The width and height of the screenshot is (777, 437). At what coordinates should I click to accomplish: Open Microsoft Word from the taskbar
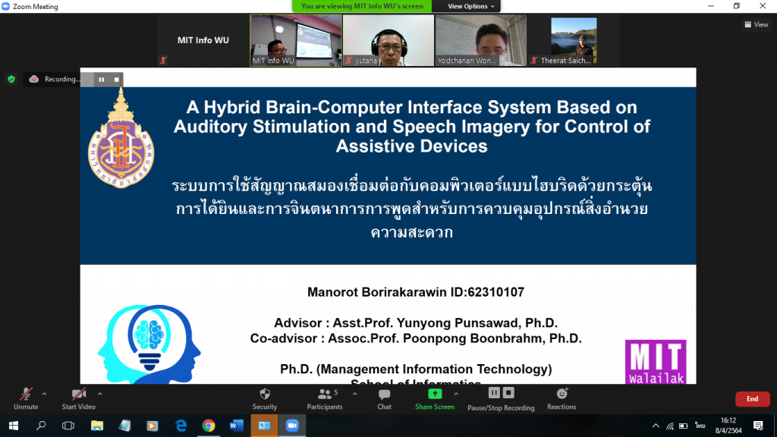pyautogui.click(x=235, y=426)
